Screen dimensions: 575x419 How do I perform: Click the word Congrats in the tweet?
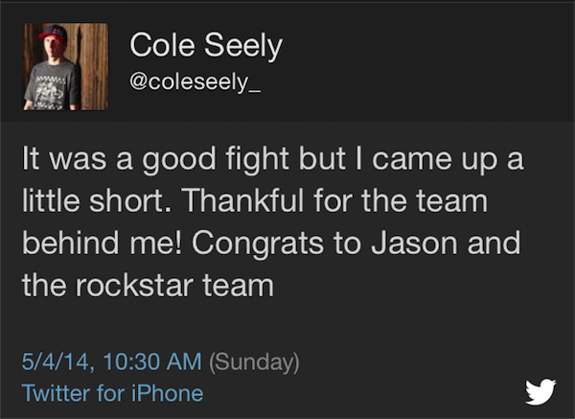click(x=259, y=242)
